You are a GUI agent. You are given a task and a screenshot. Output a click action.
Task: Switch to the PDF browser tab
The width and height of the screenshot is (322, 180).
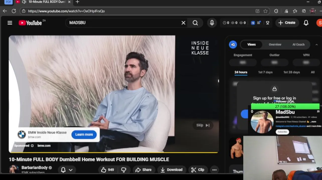(8, 2)
